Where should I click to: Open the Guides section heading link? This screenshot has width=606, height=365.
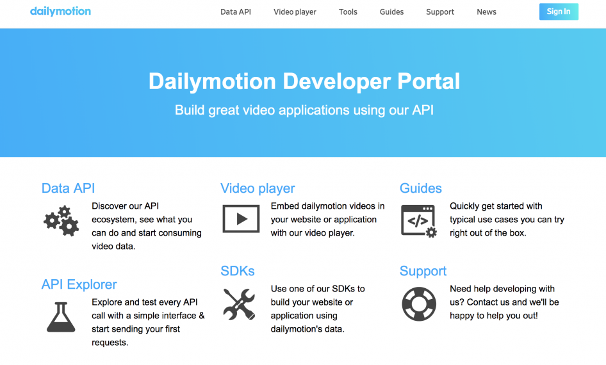(420, 188)
